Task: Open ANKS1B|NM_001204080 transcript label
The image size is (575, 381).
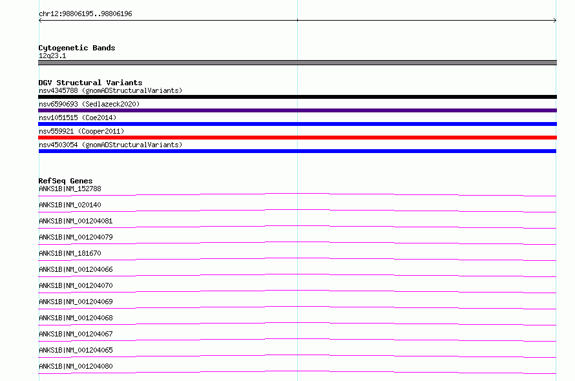Action: (76, 366)
